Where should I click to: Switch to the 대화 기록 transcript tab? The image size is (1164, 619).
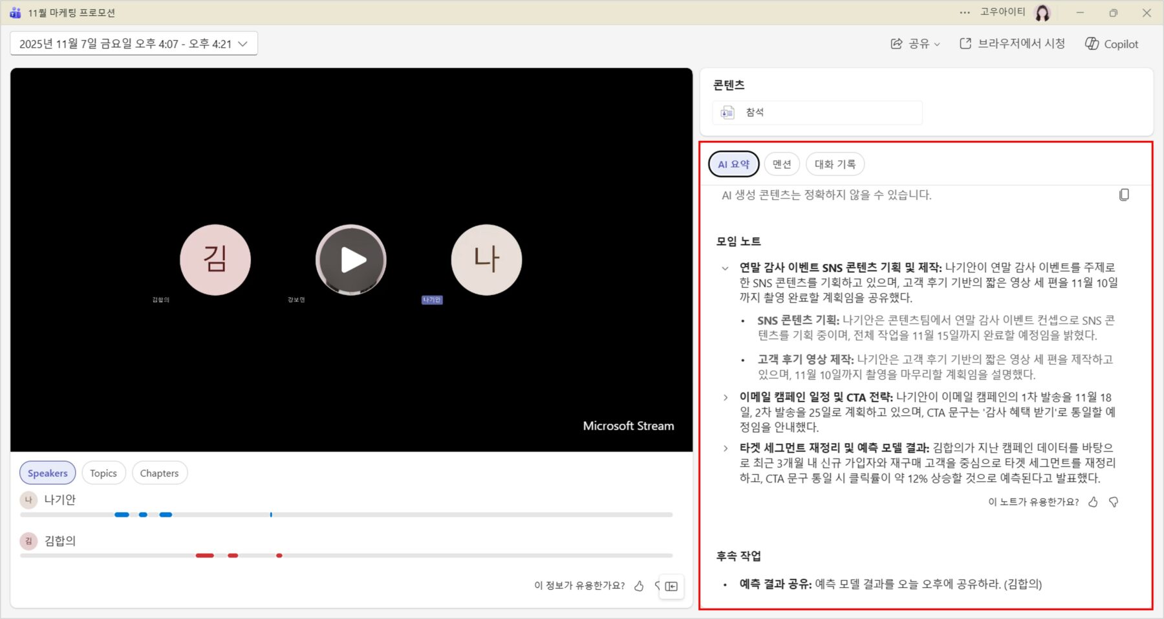(835, 164)
